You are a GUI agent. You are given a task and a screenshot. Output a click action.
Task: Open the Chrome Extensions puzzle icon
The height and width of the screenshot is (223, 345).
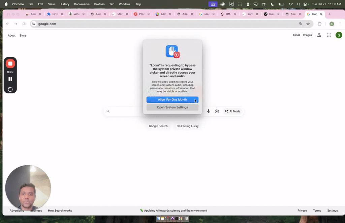click(x=319, y=24)
